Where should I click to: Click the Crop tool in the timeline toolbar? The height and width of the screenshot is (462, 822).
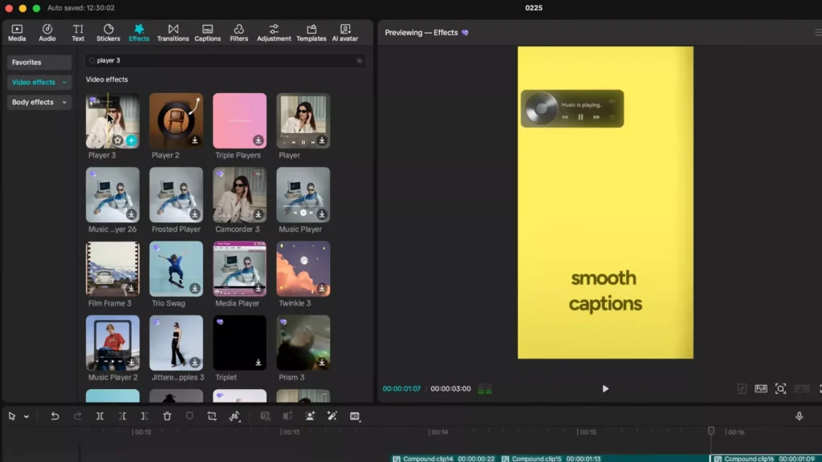pyautogui.click(x=212, y=416)
